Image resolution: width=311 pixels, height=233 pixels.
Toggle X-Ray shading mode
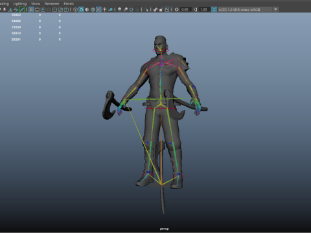pyautogui.click(x=155, y=10)
